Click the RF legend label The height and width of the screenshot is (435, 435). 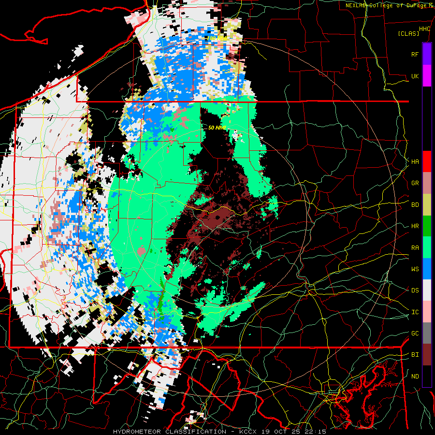tap(415, 54)
